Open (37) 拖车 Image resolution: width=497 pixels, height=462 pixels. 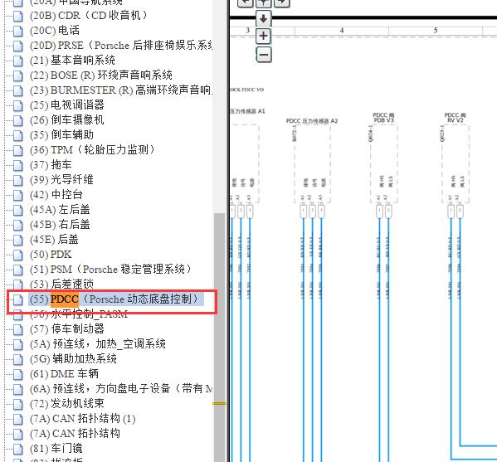pos(51,164)
